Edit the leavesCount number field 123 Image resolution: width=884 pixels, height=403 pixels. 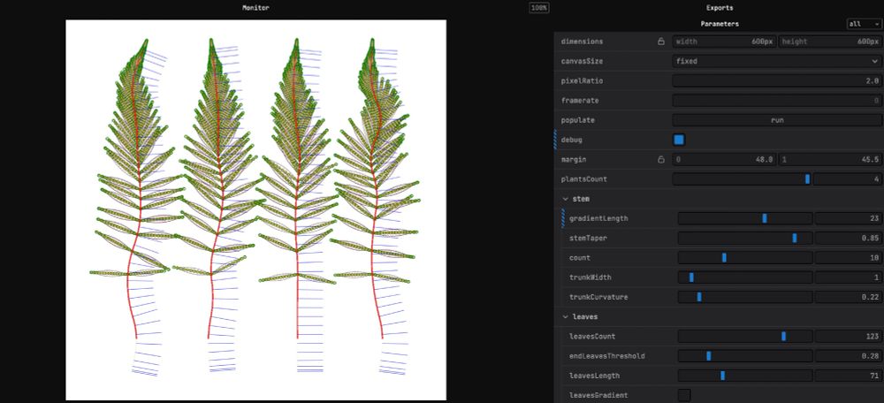point(848,337)
